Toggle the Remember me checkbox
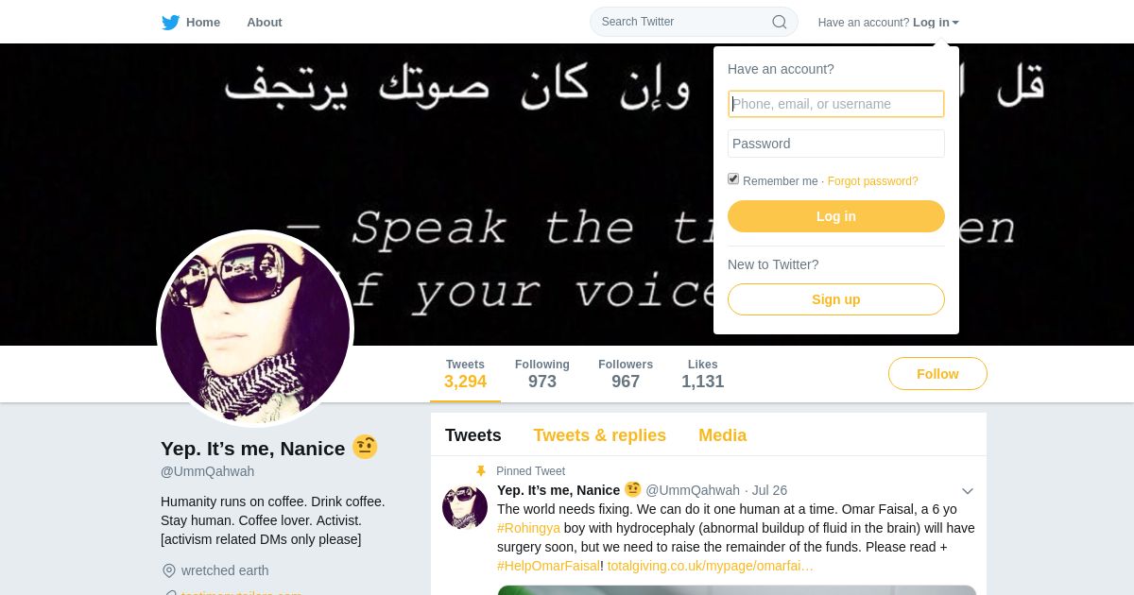 733,178
